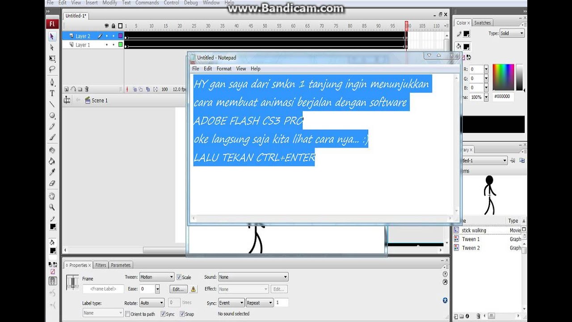572x322 pixels.
Task: Select the Eraser tool
Action: click(52, 183)
